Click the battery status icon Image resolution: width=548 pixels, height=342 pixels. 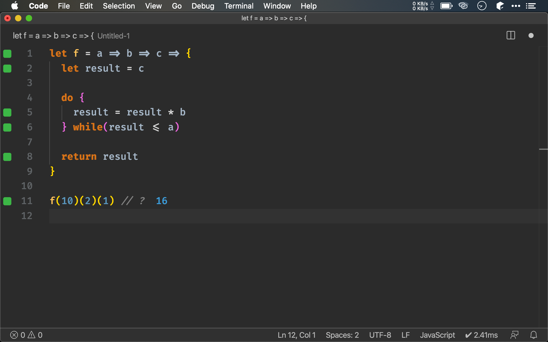coord(446,6)
